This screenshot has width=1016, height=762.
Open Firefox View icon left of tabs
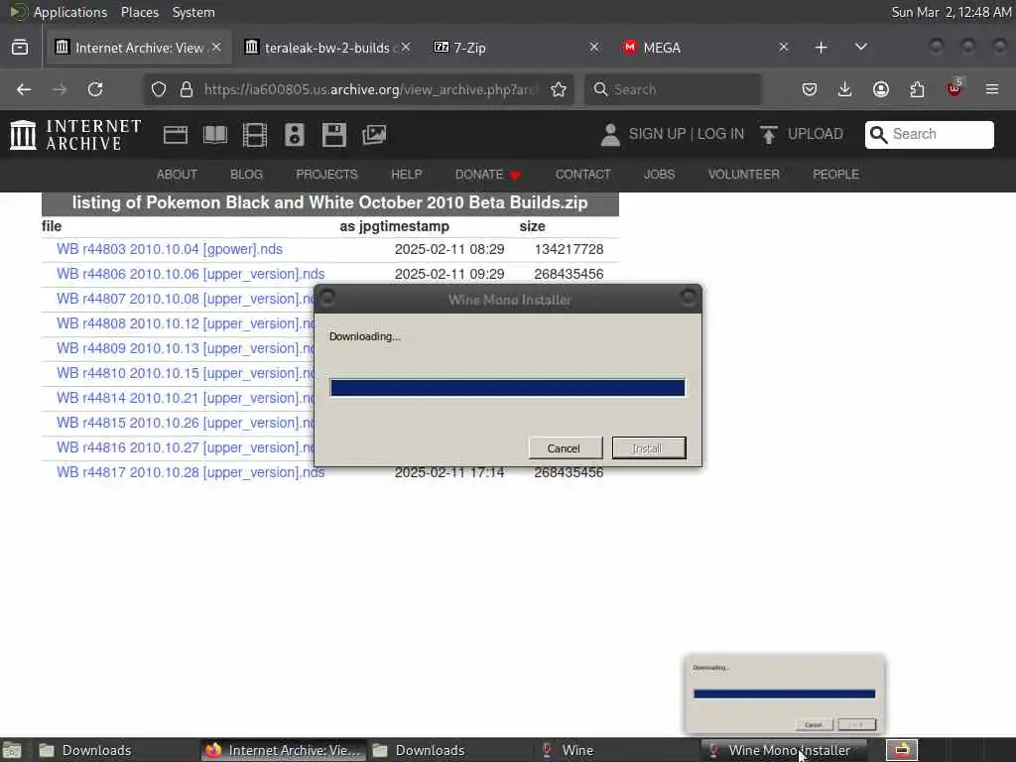tap(20, 48)
